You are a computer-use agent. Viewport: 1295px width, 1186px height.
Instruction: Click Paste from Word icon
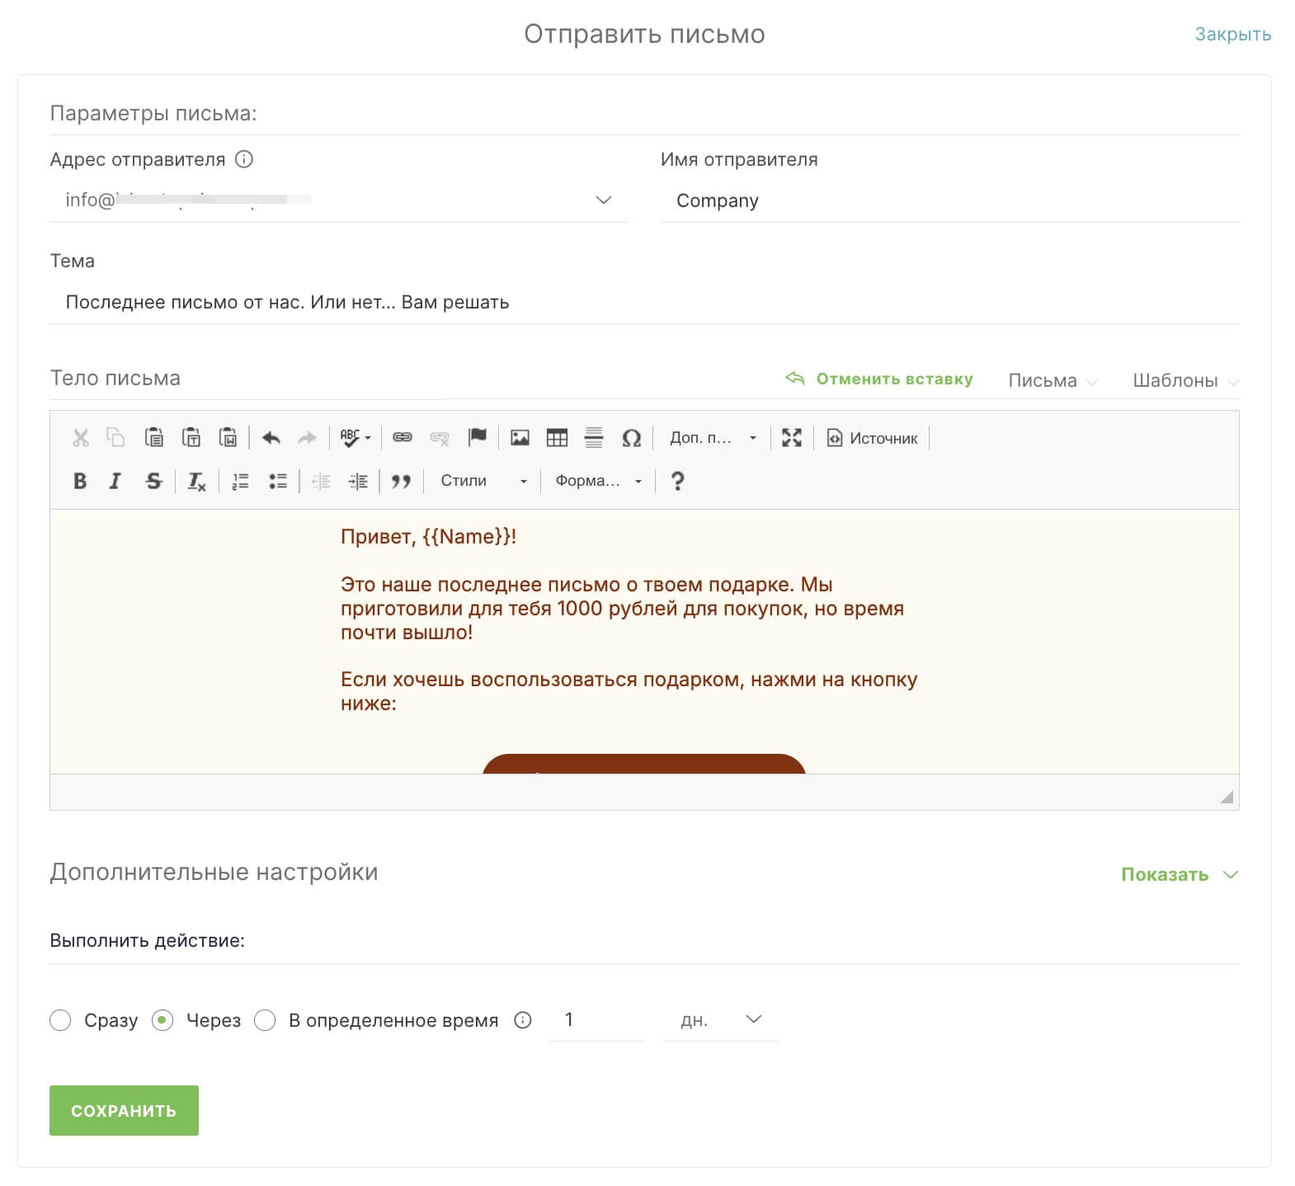(228, 438)
